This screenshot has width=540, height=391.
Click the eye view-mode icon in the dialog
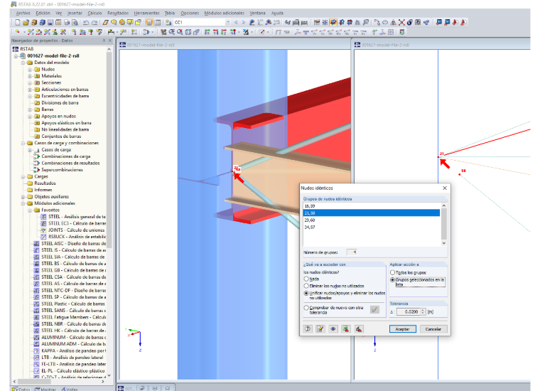tap(333, 329)
